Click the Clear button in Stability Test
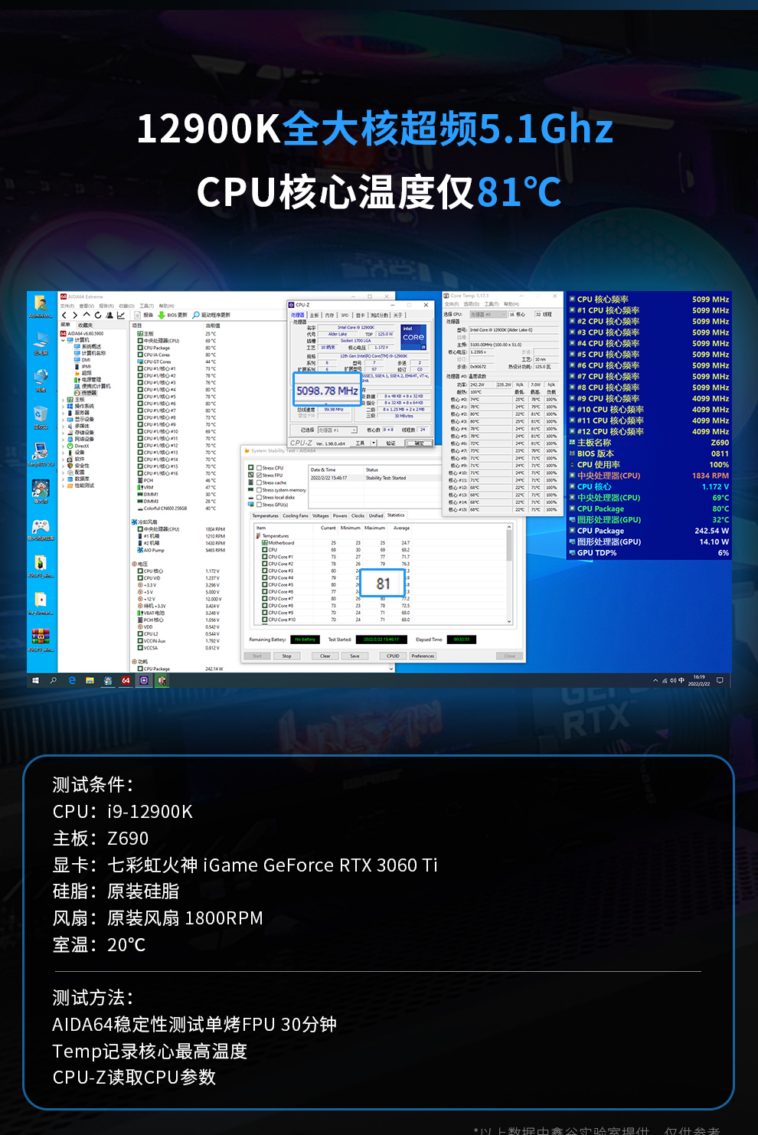Image resolution: width=758 pixels, height=1135 pixels. [x=325, y=656]
